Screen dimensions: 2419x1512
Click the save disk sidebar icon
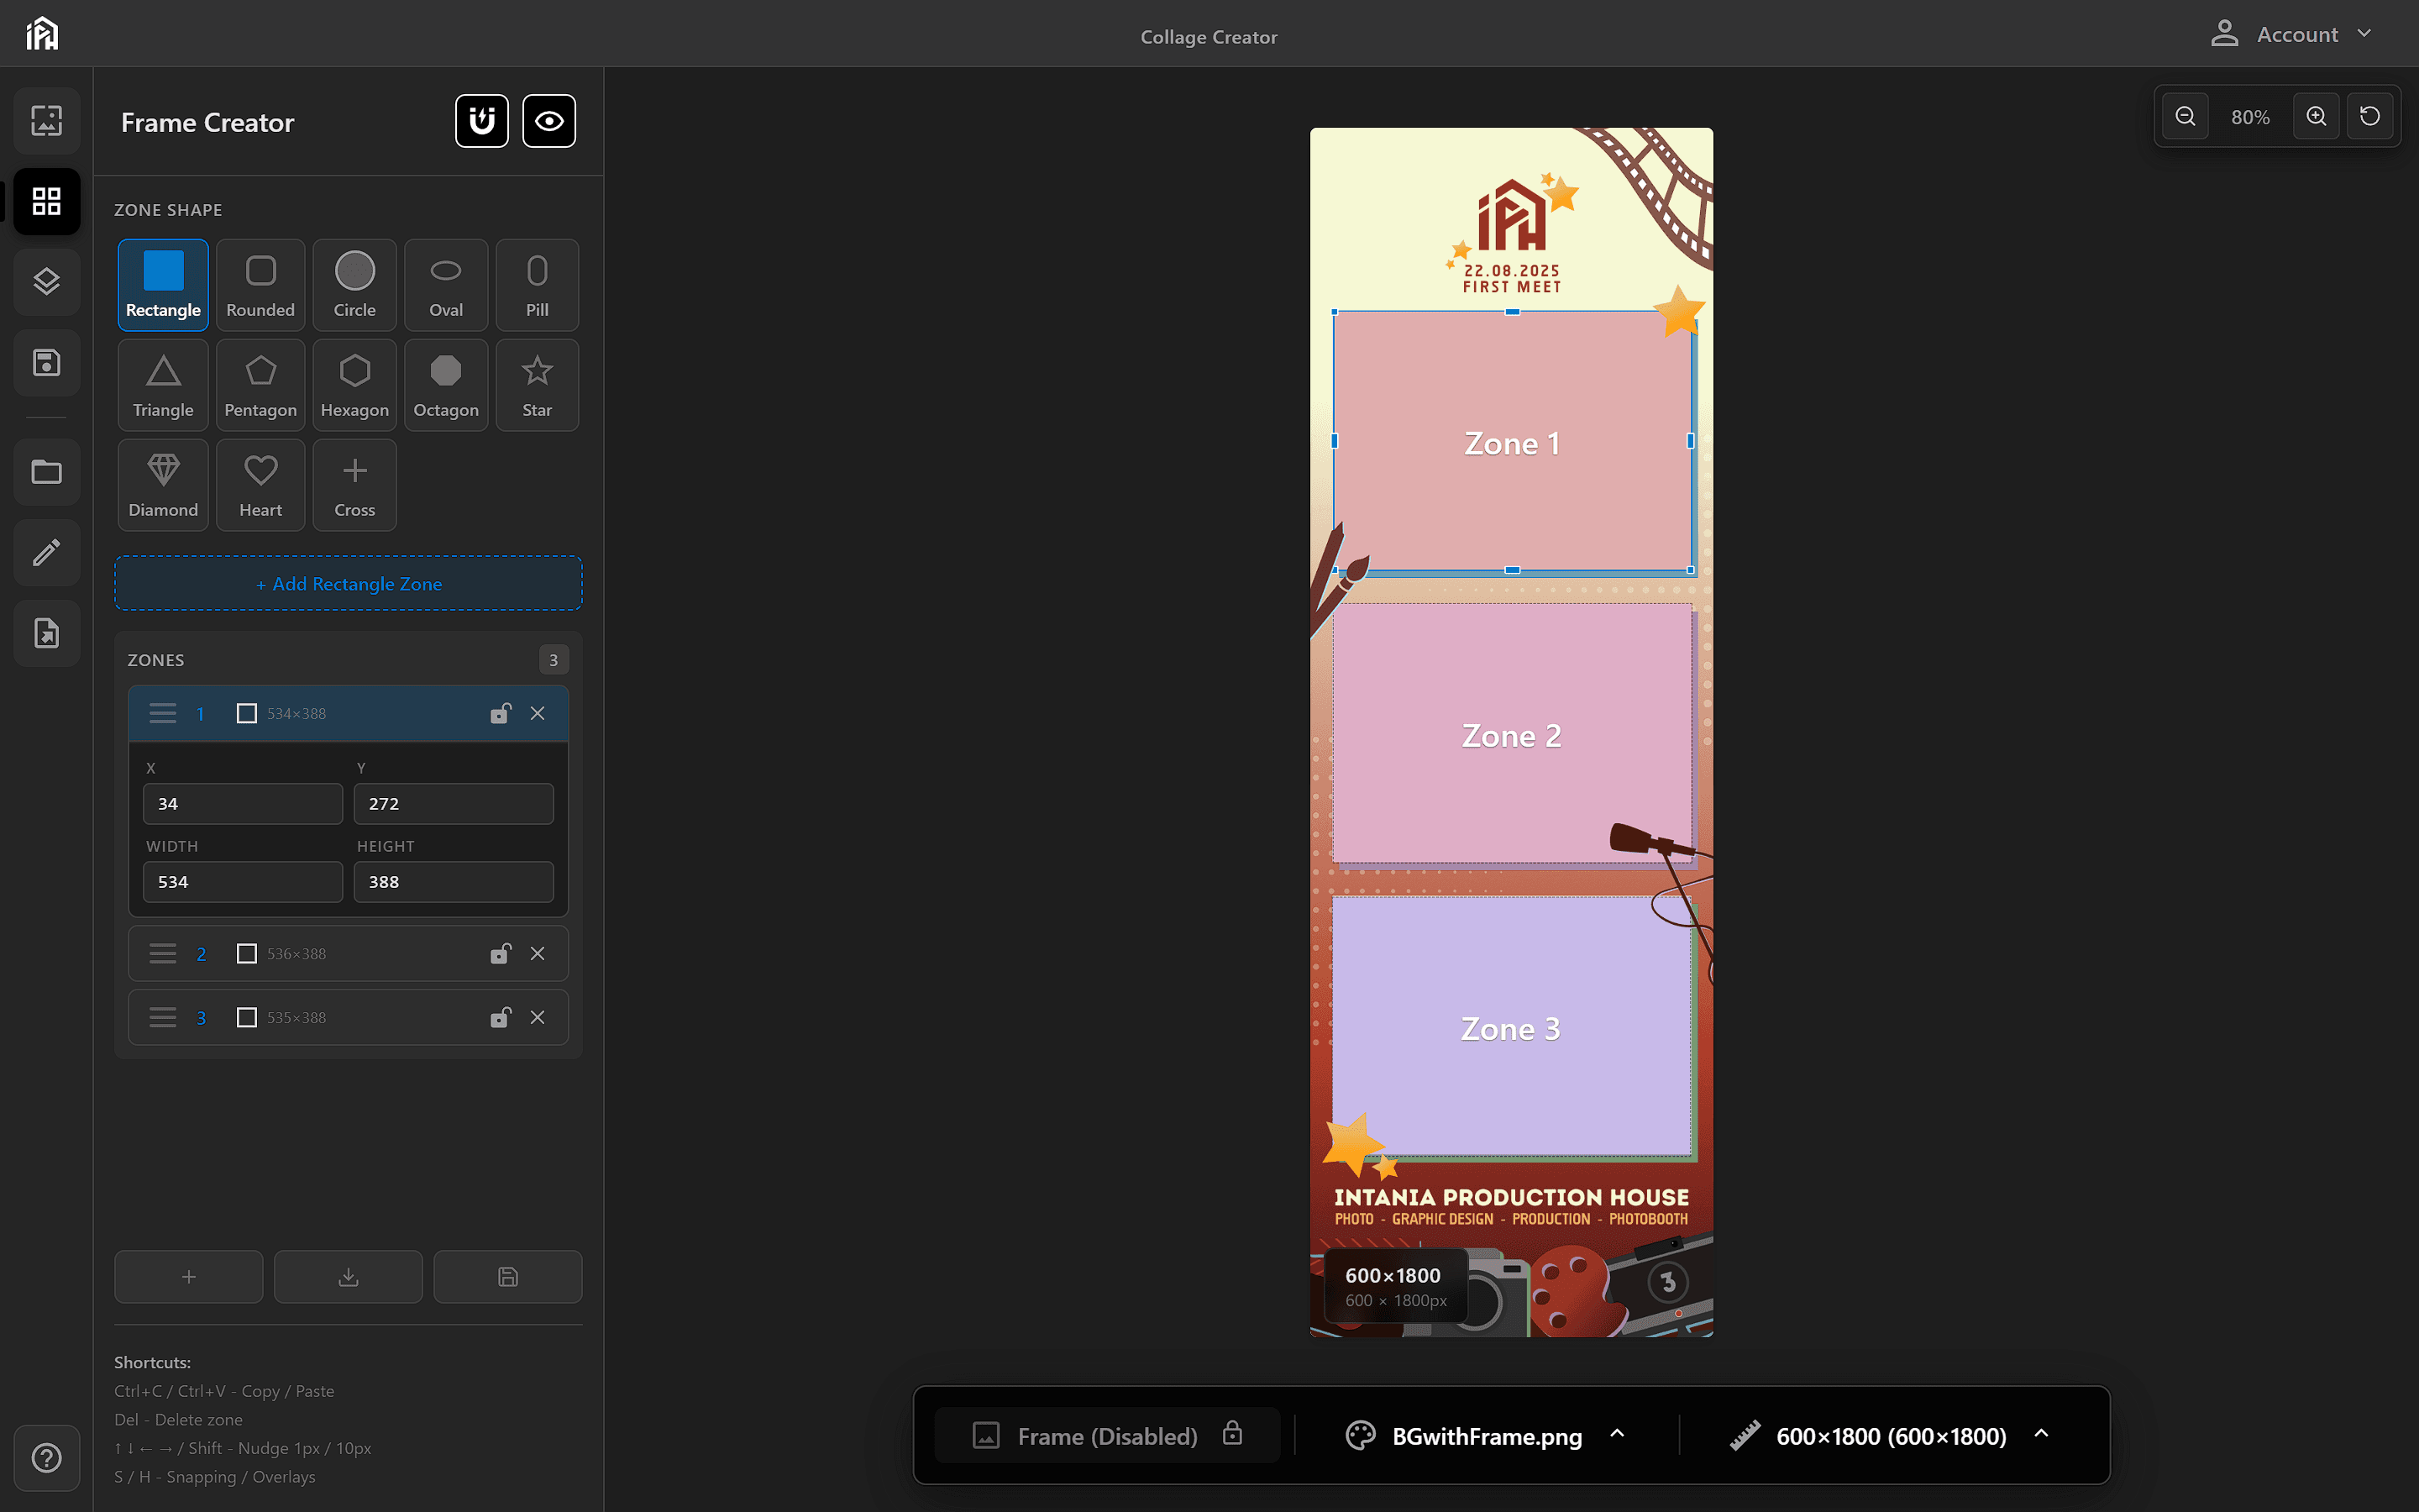(x=47, y=362)
